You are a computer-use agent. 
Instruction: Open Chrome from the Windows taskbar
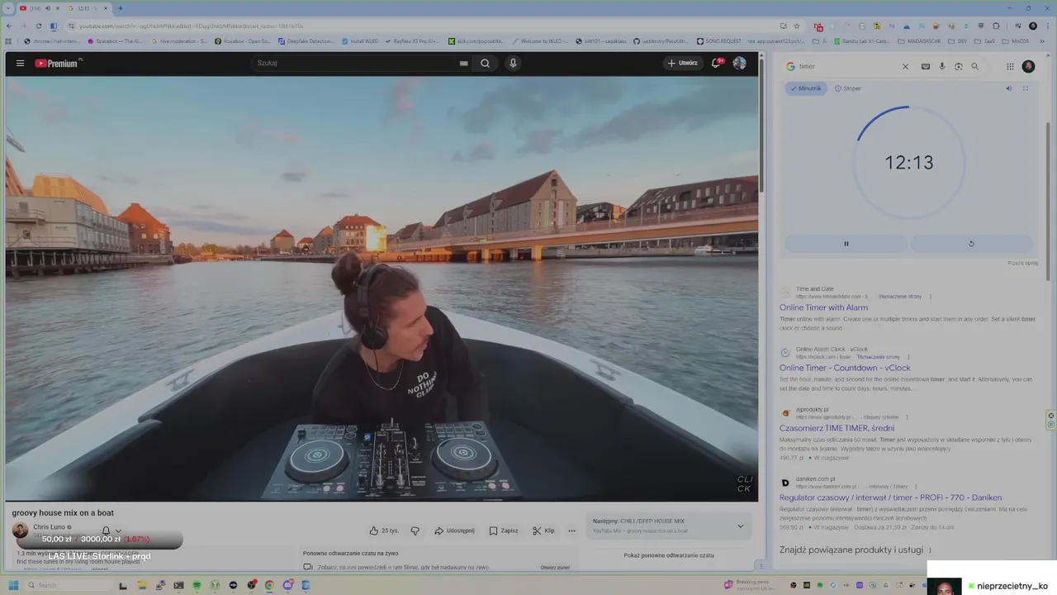click(269, 585)
